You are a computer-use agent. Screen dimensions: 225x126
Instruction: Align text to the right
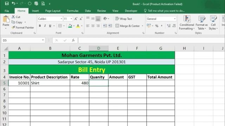pos(98,26)
